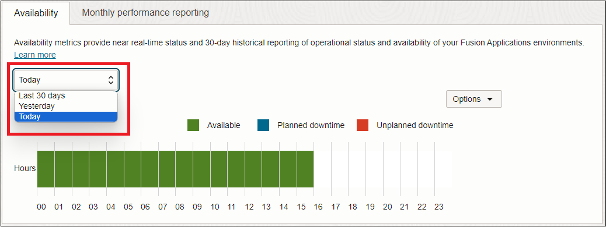Image resolution: width=606 pixels, height=227 pixels.
Task: Toggle the blue Planned downtime legend swatch
Action: click(x=263, y=125)
